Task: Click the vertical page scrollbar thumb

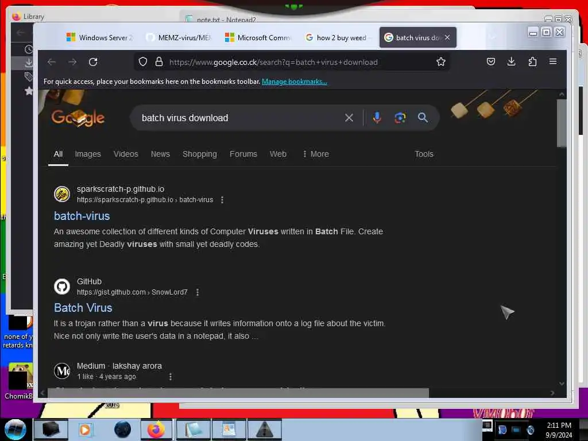Action: tap(562, 123)
